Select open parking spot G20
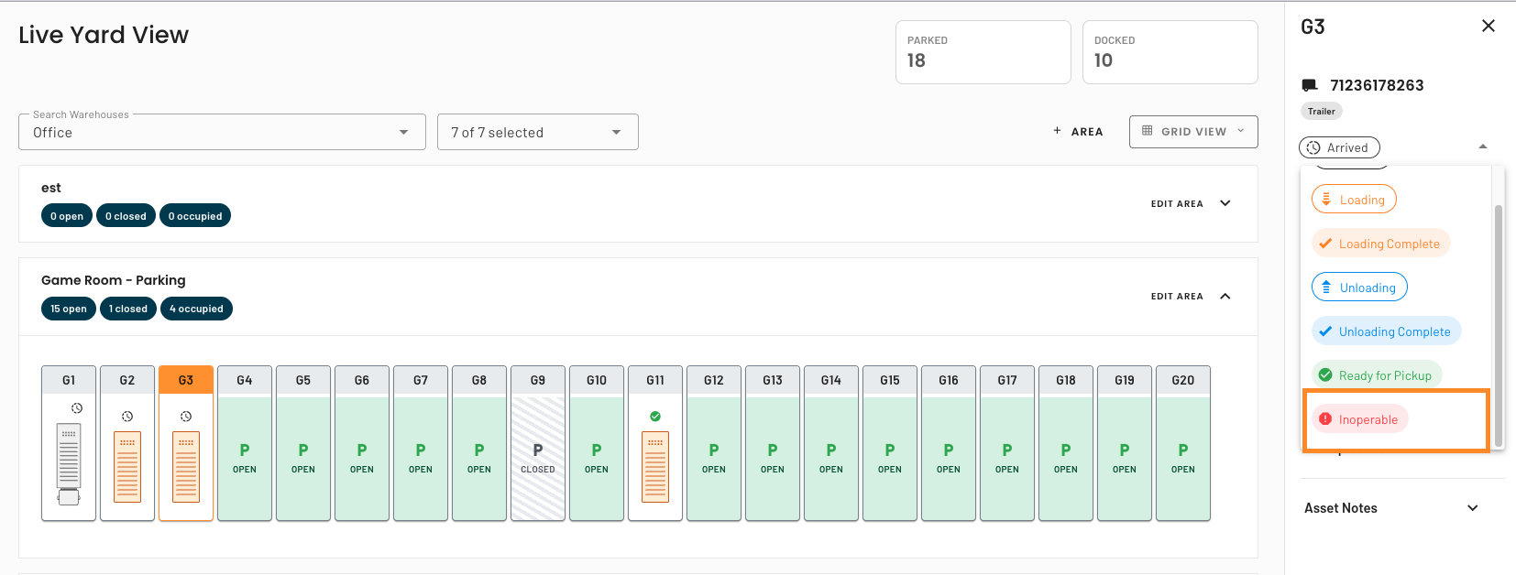The width and height of the screenshot is (1516, 575). click(1183, 443)
